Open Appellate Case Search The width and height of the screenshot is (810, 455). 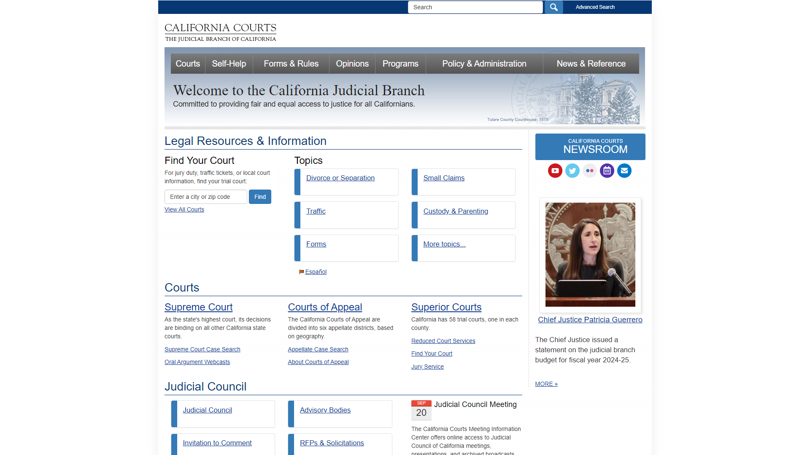tap(318, 349)
